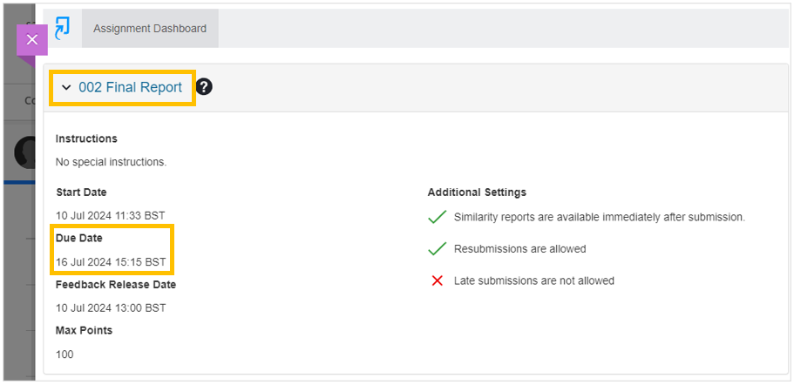Click the partially hidden user avatar at left

pyautogui.click(x=24, y=152)
